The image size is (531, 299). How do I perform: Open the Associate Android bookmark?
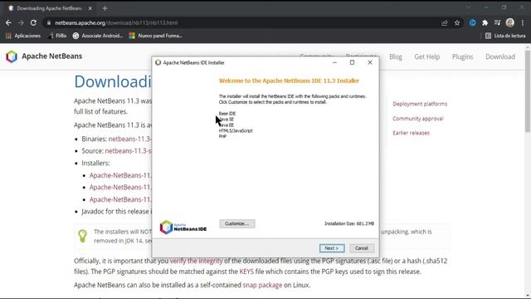[x=98, y=36]
